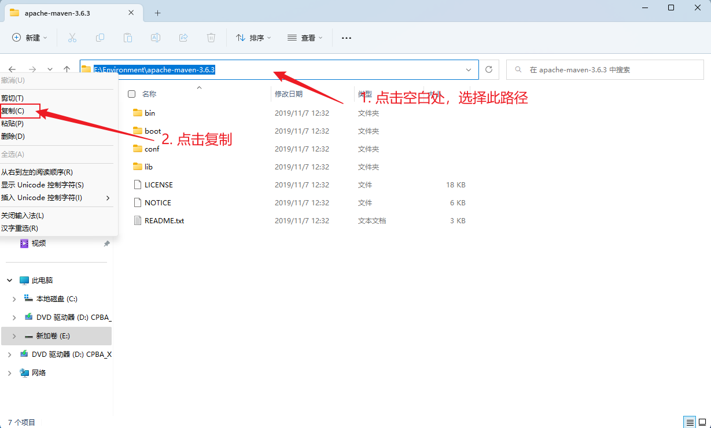Open the 排序 sort dropdown
This screenshot has height=428, width=711.
click(253, 38)
